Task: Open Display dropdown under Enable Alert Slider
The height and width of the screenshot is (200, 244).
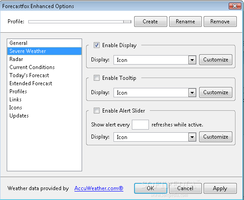Action: pos(155,137)
